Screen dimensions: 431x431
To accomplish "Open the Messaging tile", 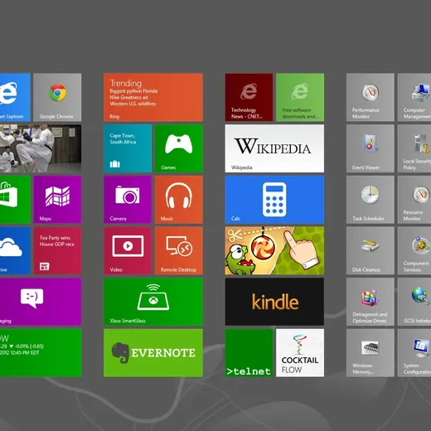I will point(41,302).
